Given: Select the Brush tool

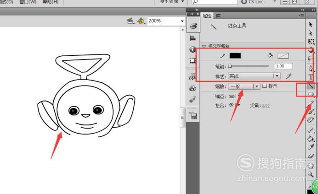Looking at the screenshot, I should pyautogui.click(x=311, y=112).
